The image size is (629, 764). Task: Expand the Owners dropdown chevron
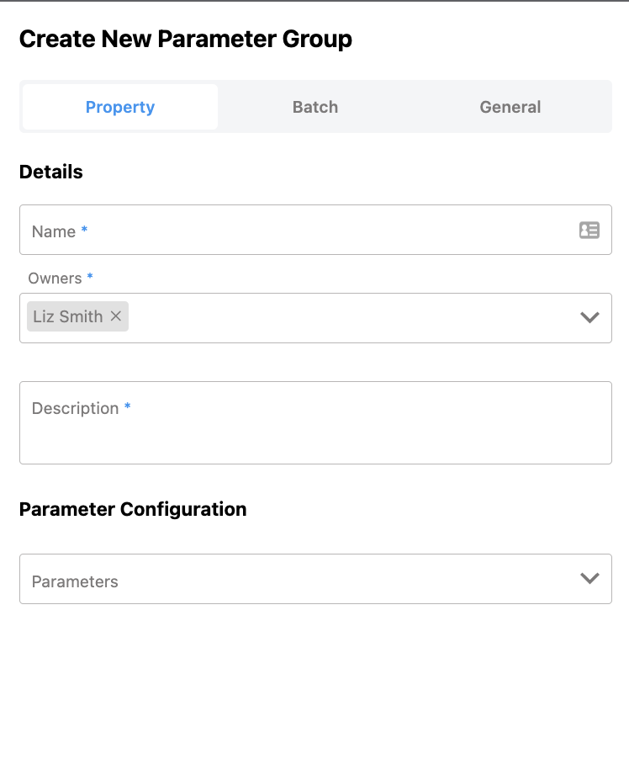(x=589, y=317)
